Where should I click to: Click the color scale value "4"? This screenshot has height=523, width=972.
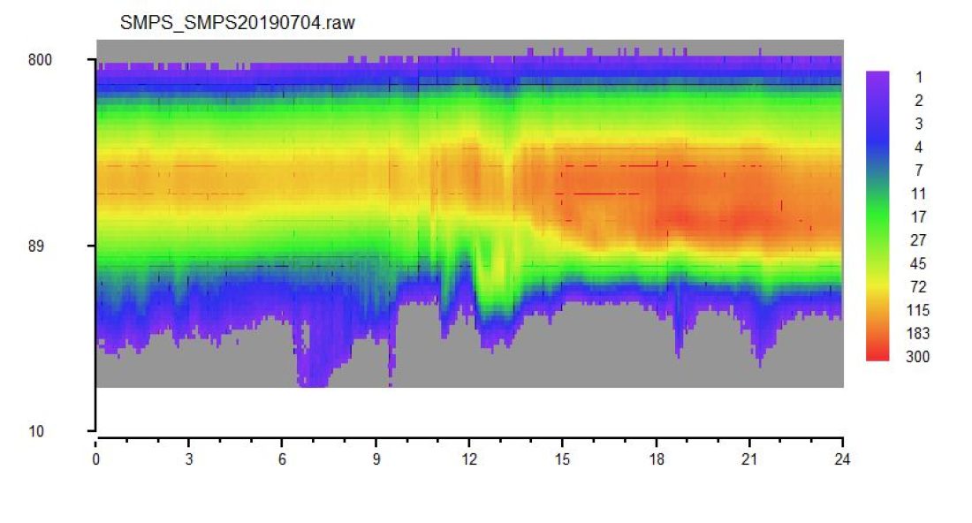[x=919, y=147]
